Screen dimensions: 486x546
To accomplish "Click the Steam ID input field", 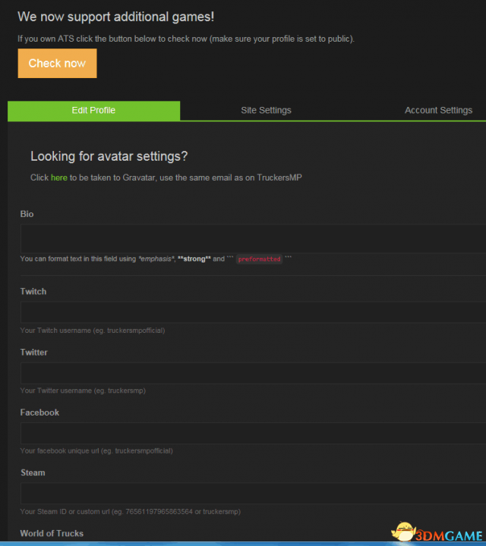I will [253, 494].
